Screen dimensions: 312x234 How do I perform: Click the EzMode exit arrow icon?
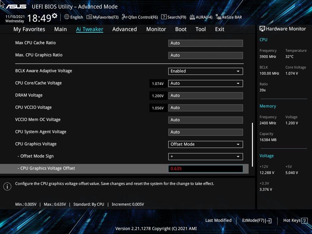[x=268, y=221]
